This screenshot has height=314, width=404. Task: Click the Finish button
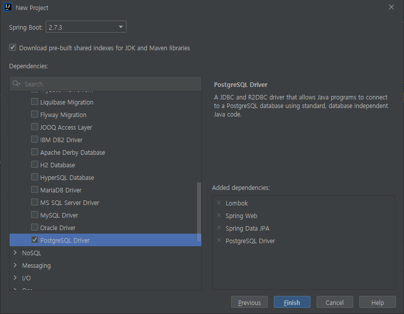click(292, 302)
